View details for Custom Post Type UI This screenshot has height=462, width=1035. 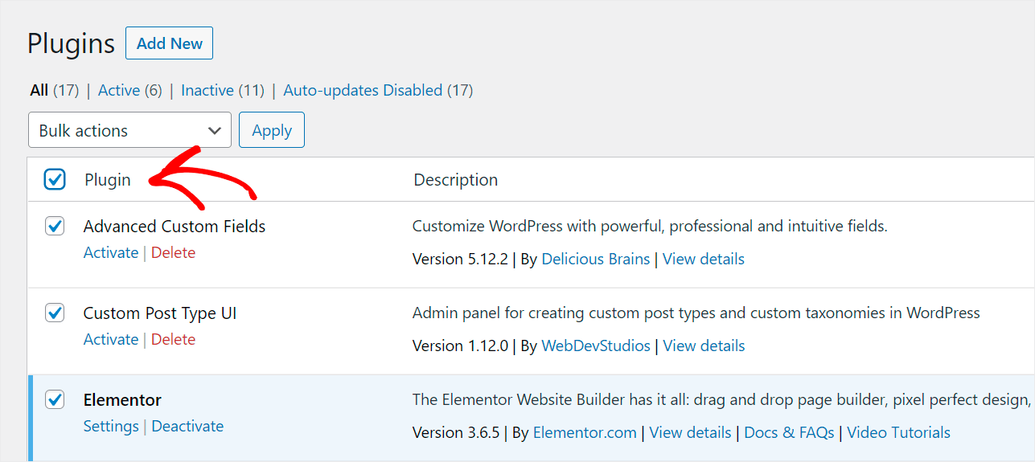coord(704,345)
